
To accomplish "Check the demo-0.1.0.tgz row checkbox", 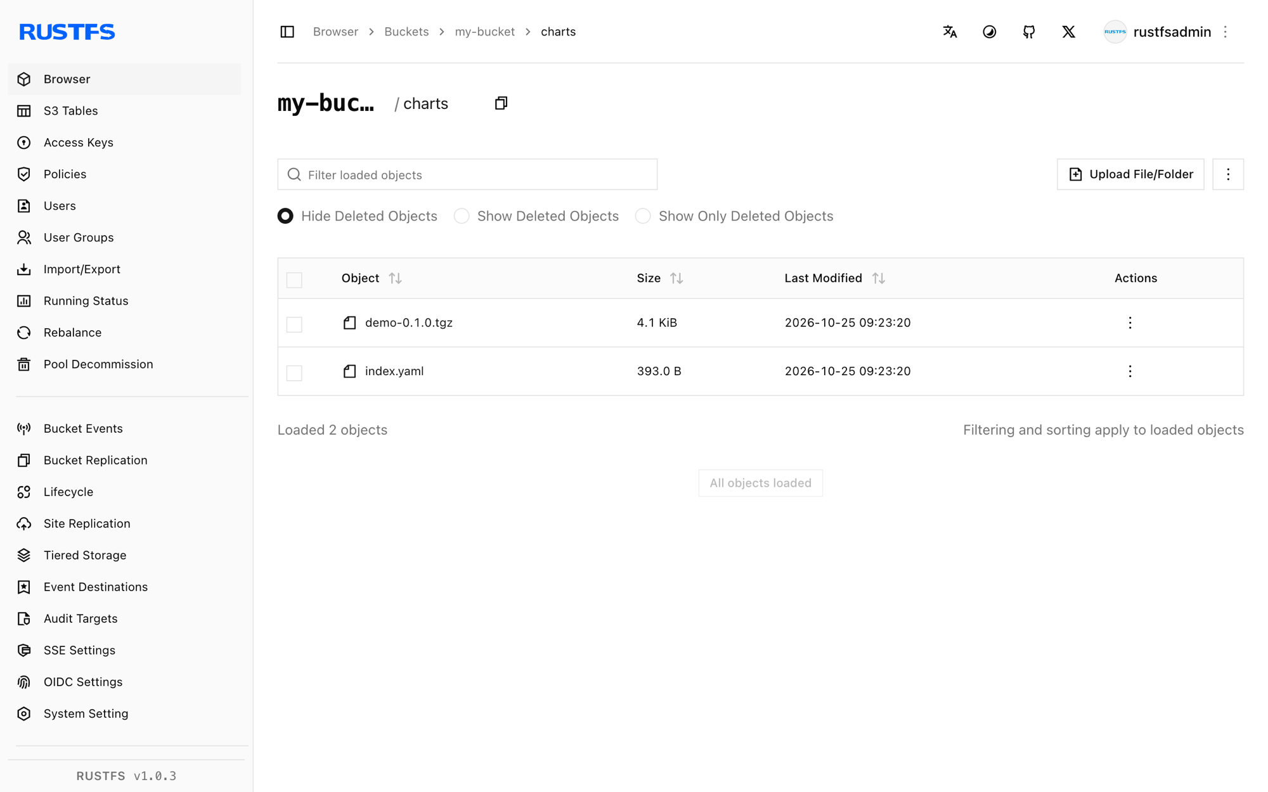I will (294, 324).
